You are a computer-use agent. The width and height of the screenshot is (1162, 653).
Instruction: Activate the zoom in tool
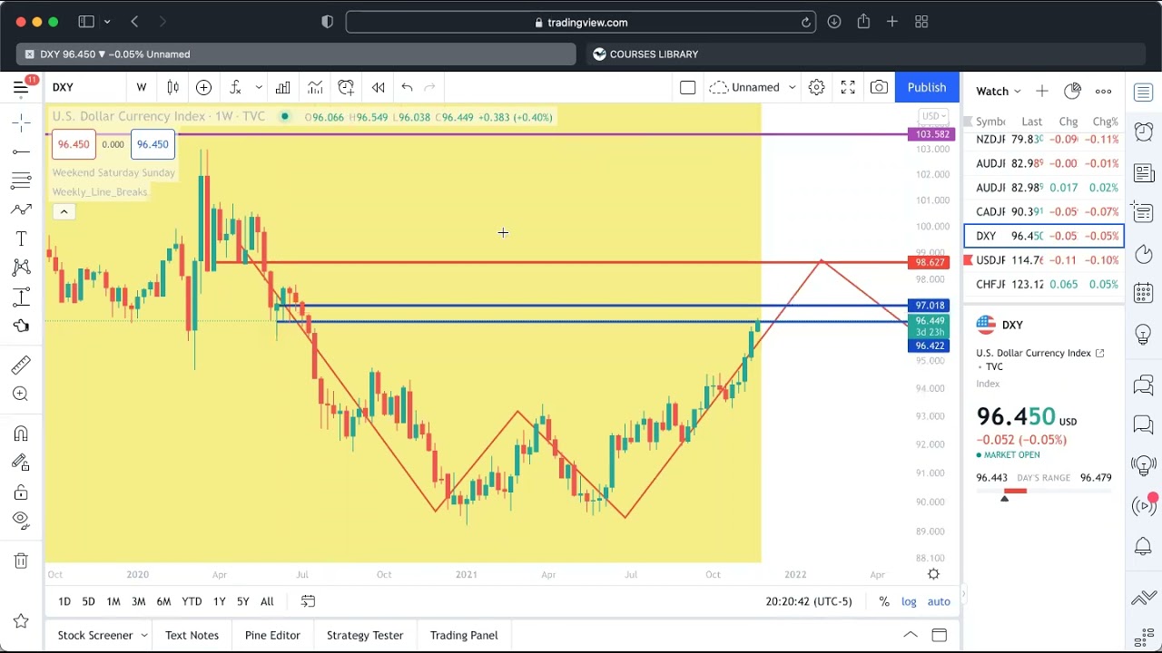pyautogui.click(x=21, y=394)
